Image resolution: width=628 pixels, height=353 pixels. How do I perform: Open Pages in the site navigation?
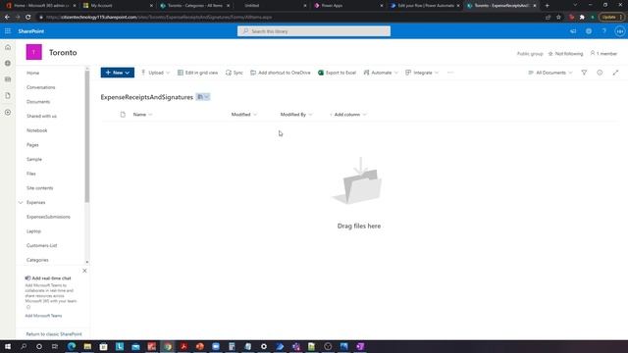click(32, 145)
